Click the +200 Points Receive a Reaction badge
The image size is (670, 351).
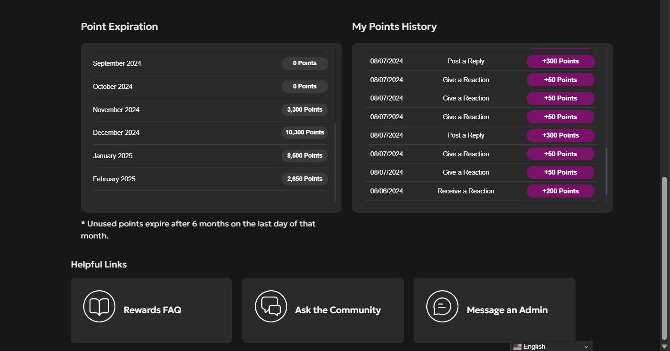click(560, 191)
